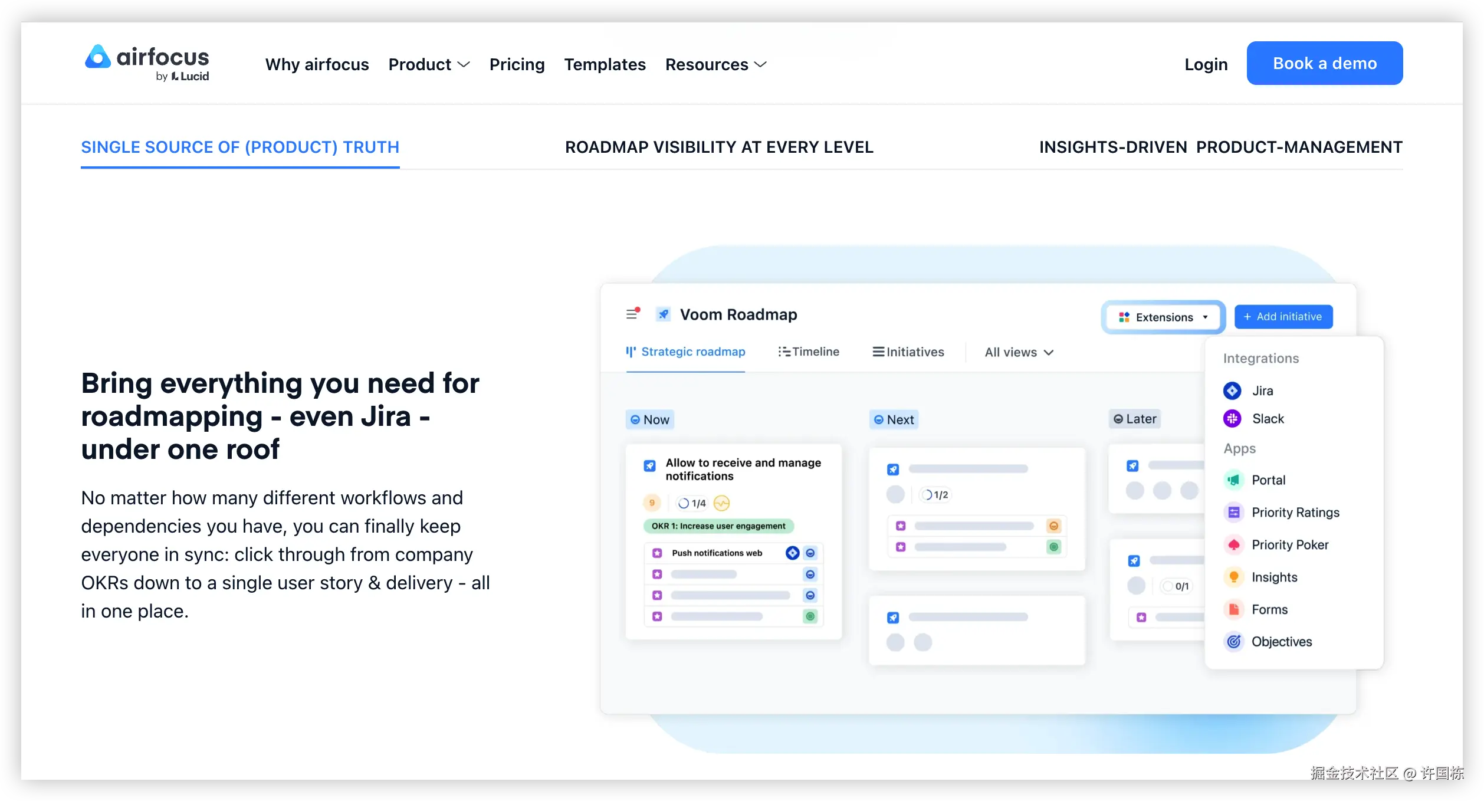Expand the Product navigation dropdown
This screenshot has height=801, width=1484.
coord(429,64)
